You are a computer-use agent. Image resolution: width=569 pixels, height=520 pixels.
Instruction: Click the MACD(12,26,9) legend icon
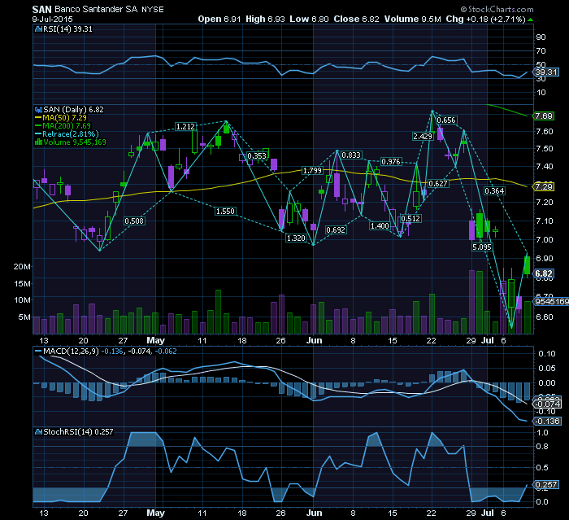tap(38, 352)
